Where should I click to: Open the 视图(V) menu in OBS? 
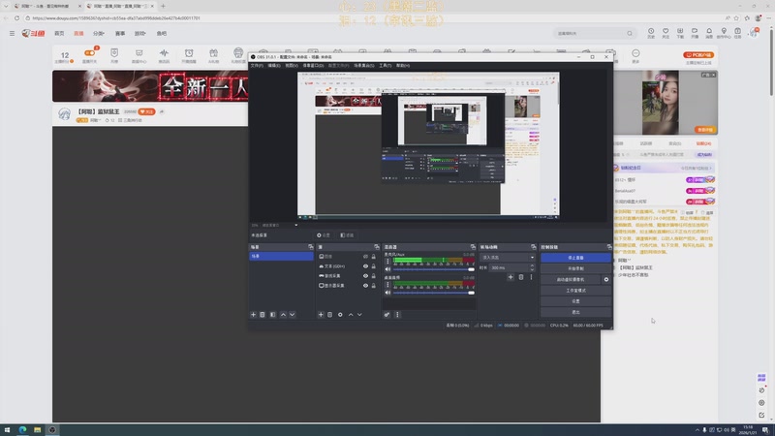292,65
